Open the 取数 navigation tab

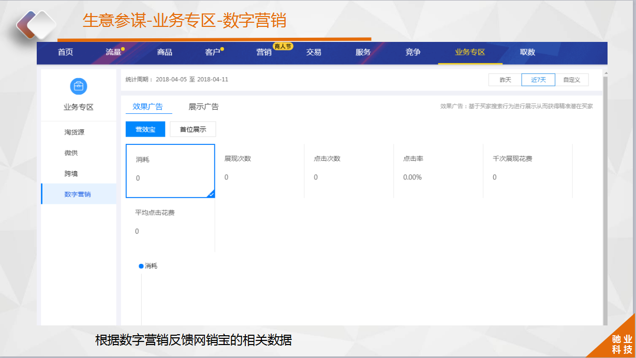[527, 52]
